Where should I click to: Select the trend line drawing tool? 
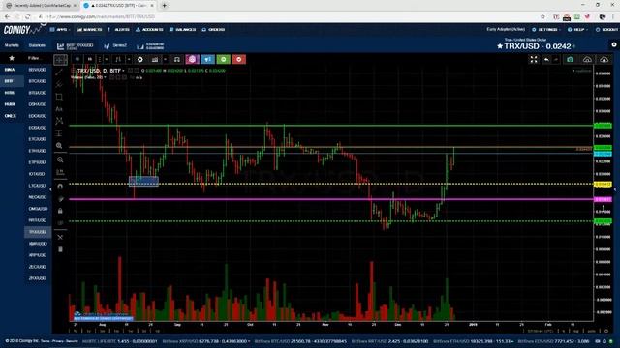(59, 72)
